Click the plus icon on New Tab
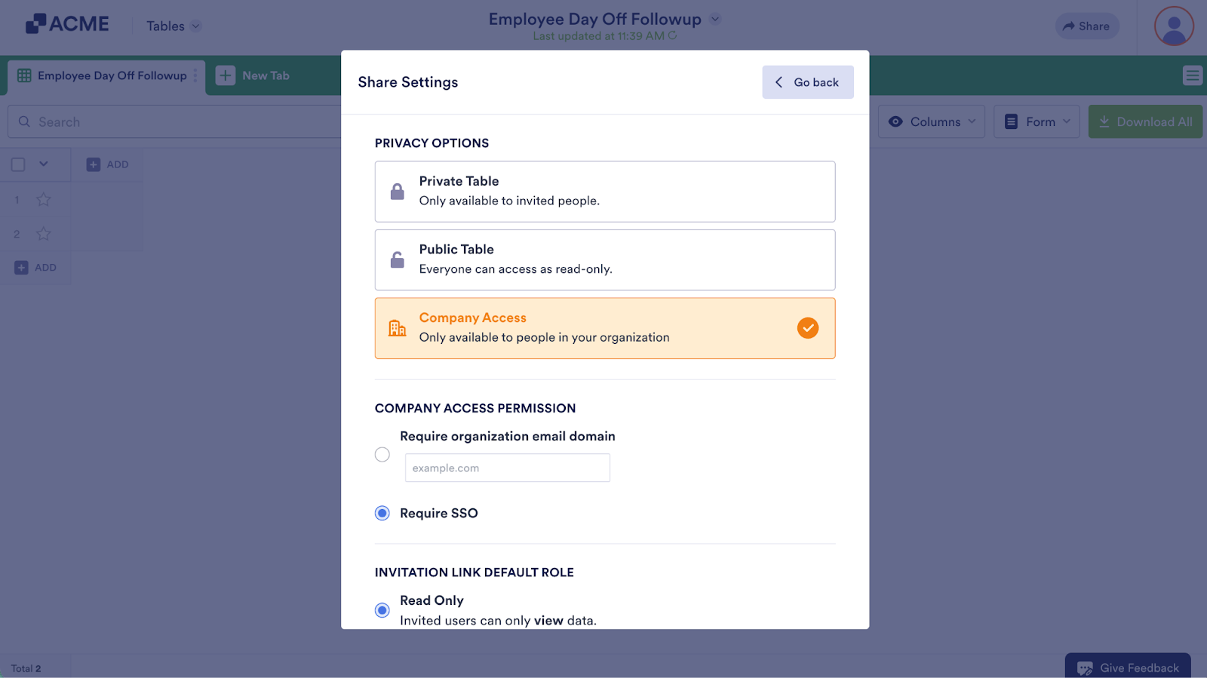This screenshot has height=678, width=1207. pyautogui.click(x=226, y=75)
